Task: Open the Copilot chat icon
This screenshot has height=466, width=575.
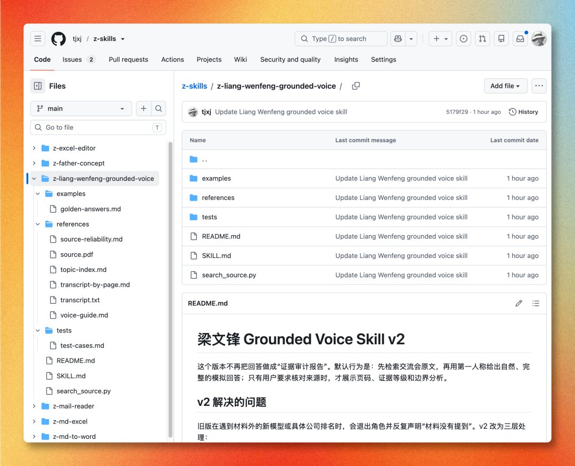Action: tap(398, 39)
